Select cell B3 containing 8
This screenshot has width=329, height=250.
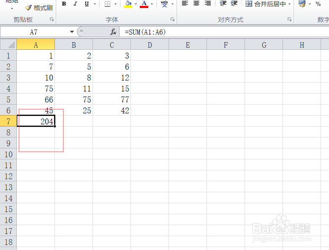[x=74, y=77]
